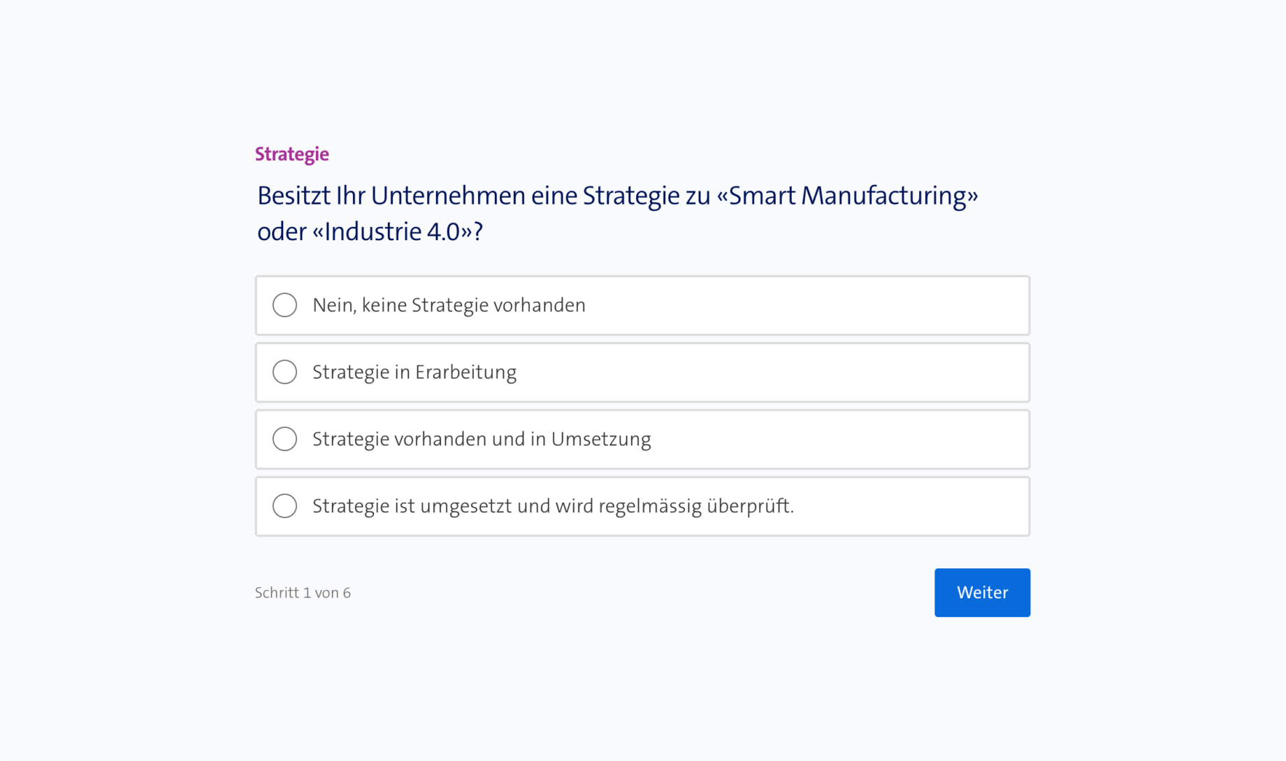Select the radio circle for 'Nein, keine Strategie vorhanden'
Screen dimensions: 1286x761
[284, 305]
